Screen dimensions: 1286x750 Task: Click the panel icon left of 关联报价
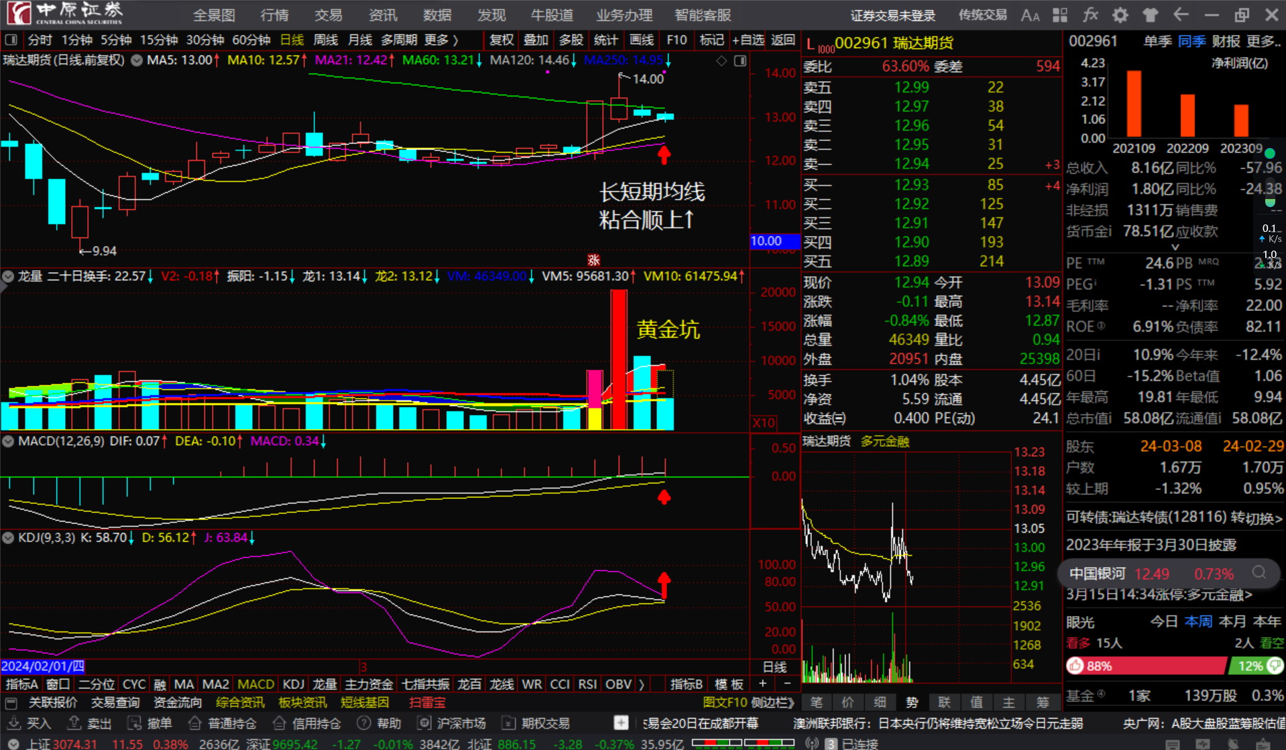pos(11,703)
